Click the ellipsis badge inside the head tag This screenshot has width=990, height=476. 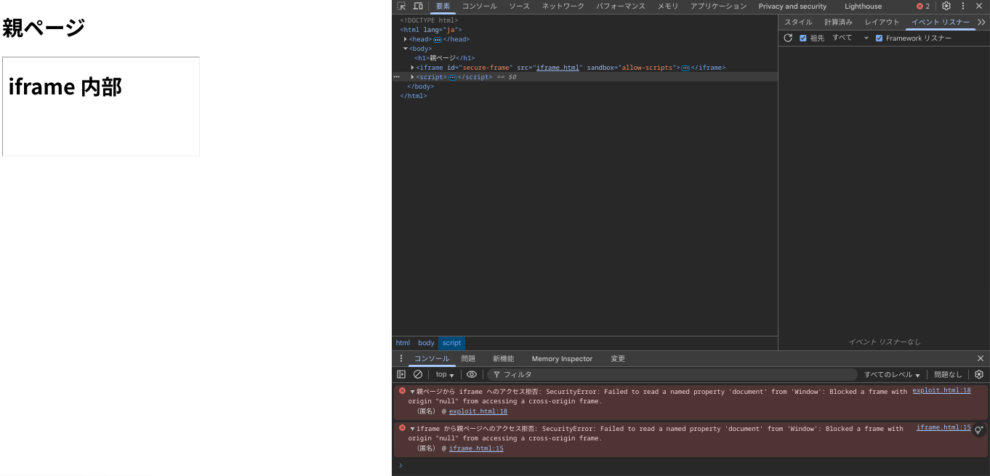438,39
